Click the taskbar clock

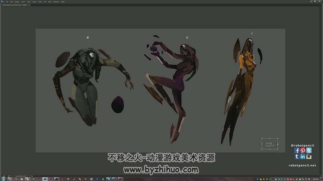(x=315, y=179)
